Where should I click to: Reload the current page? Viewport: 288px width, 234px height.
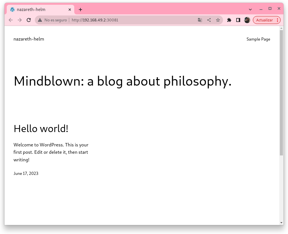pos(29,20)
